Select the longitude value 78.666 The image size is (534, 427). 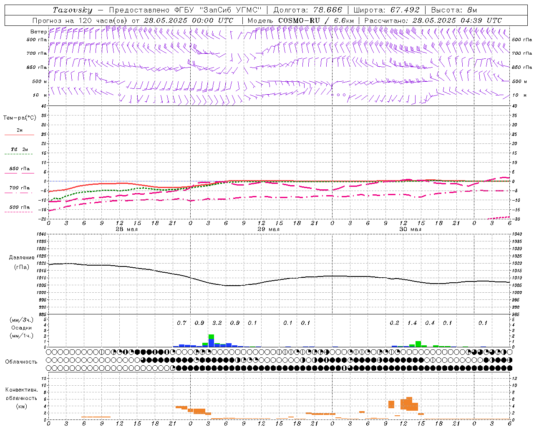[325, 10]
